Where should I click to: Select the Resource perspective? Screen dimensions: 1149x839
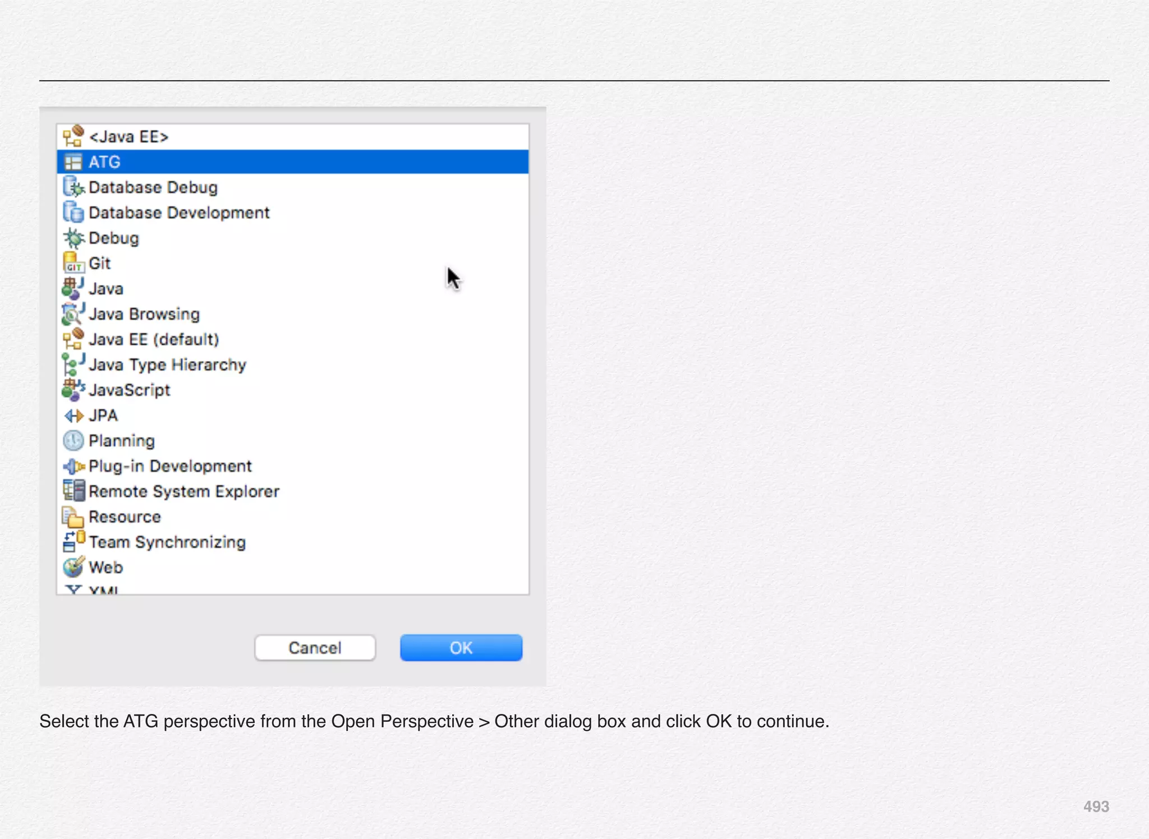click(x=293, y=517)
